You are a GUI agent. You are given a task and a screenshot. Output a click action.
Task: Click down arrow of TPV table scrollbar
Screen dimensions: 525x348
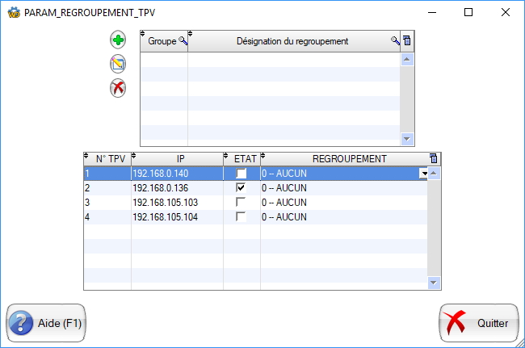coord(434,283)
